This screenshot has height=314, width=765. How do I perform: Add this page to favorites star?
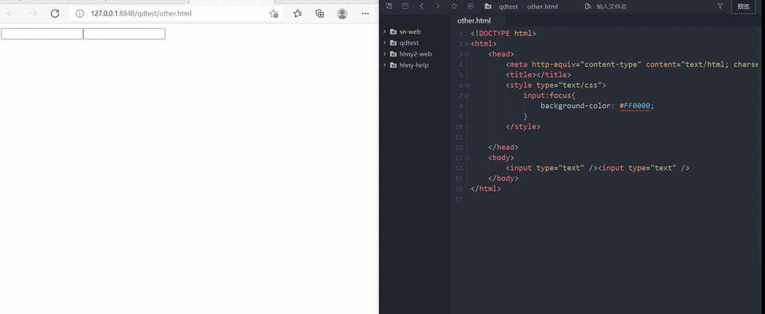coord(273,13)
